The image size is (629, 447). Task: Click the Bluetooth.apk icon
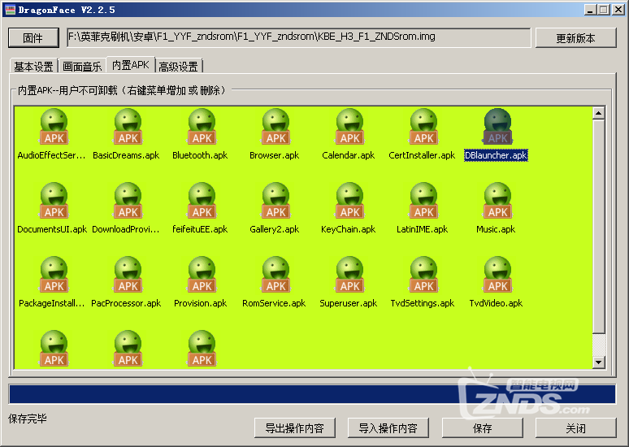point(202,127)
